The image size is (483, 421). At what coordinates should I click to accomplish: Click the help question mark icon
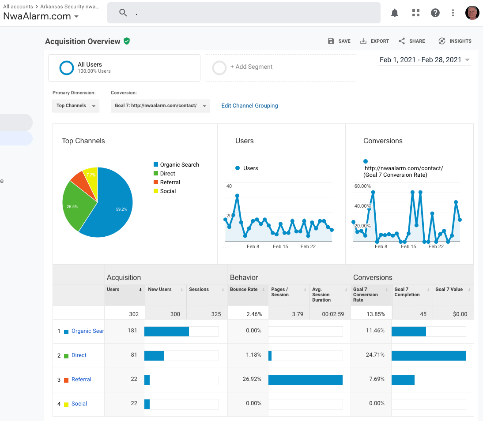pyautogui.click(x=435, y=13)
